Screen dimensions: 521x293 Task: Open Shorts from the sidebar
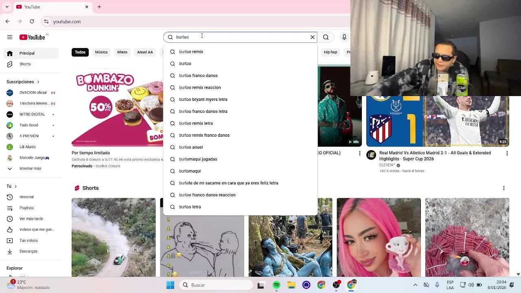(32, 64)
